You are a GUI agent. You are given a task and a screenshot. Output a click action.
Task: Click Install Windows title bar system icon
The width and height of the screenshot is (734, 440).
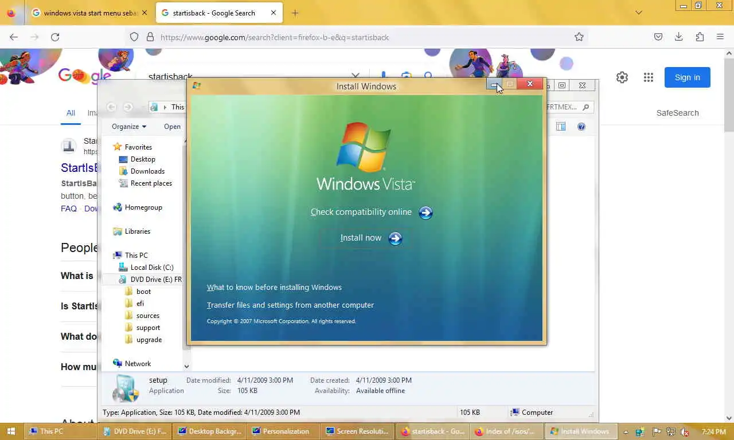pyautogui.click(x=197, y=86)
